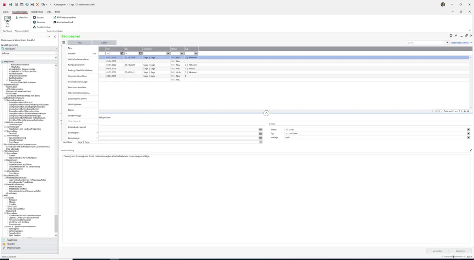Click the Speichern button
474x260 pixels.
click(461, 251)
